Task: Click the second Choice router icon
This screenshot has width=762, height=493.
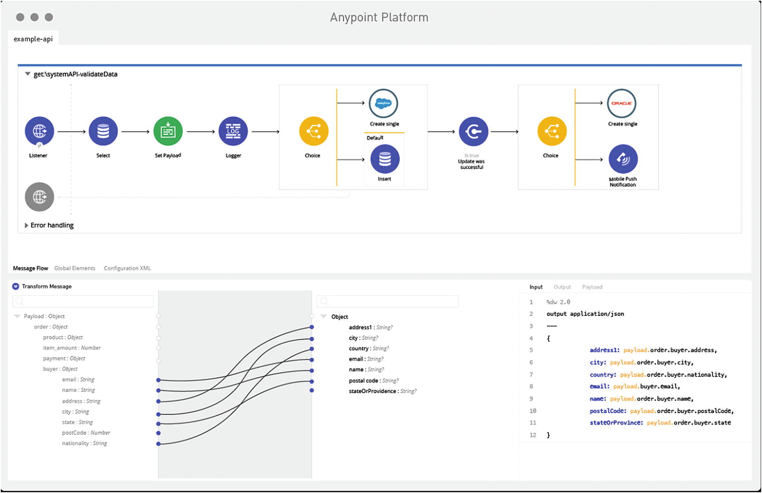Action: [x=552, y=131]
